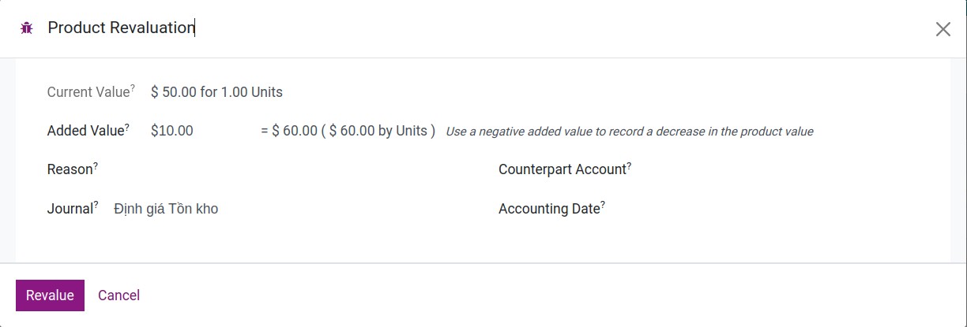Focus the Added Value $10.00 field

[198, 131]
